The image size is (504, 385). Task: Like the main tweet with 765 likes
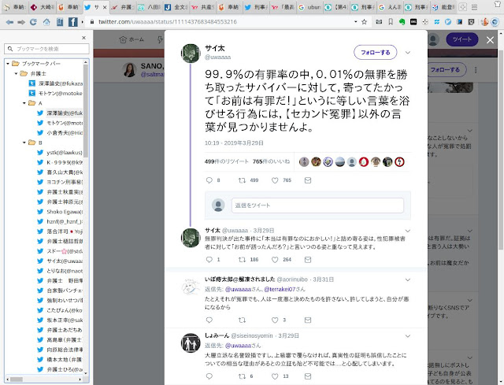pyautogui.click(x=275, y=180)
